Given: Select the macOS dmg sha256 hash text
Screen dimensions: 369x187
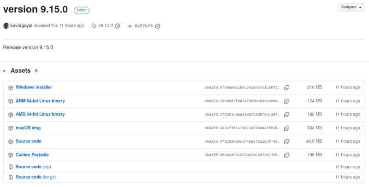Looking at the screenshot, I should point(242,128).
